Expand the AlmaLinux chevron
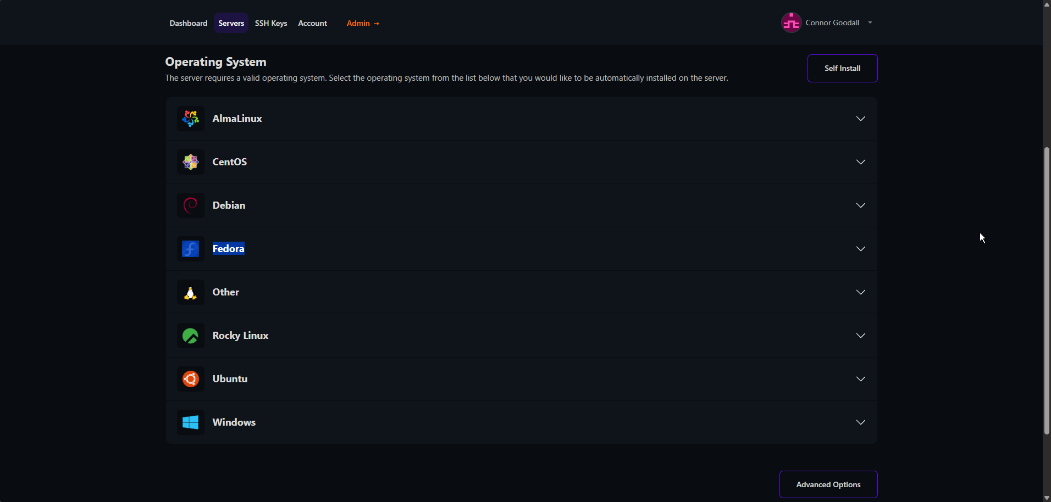Viewport: 1051px width, 502px height. tap(861, 119)
